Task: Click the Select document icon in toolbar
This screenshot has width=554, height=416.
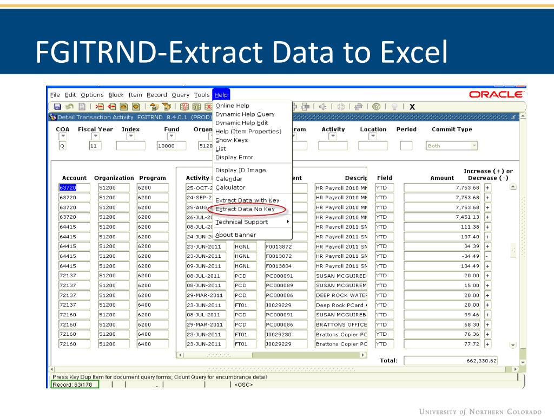Action: [x=82, y=107]
